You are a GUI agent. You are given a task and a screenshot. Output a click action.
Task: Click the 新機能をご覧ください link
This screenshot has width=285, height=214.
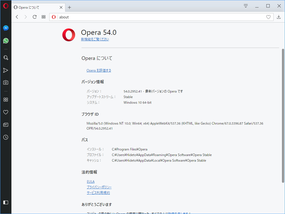(x=95, y=39)
